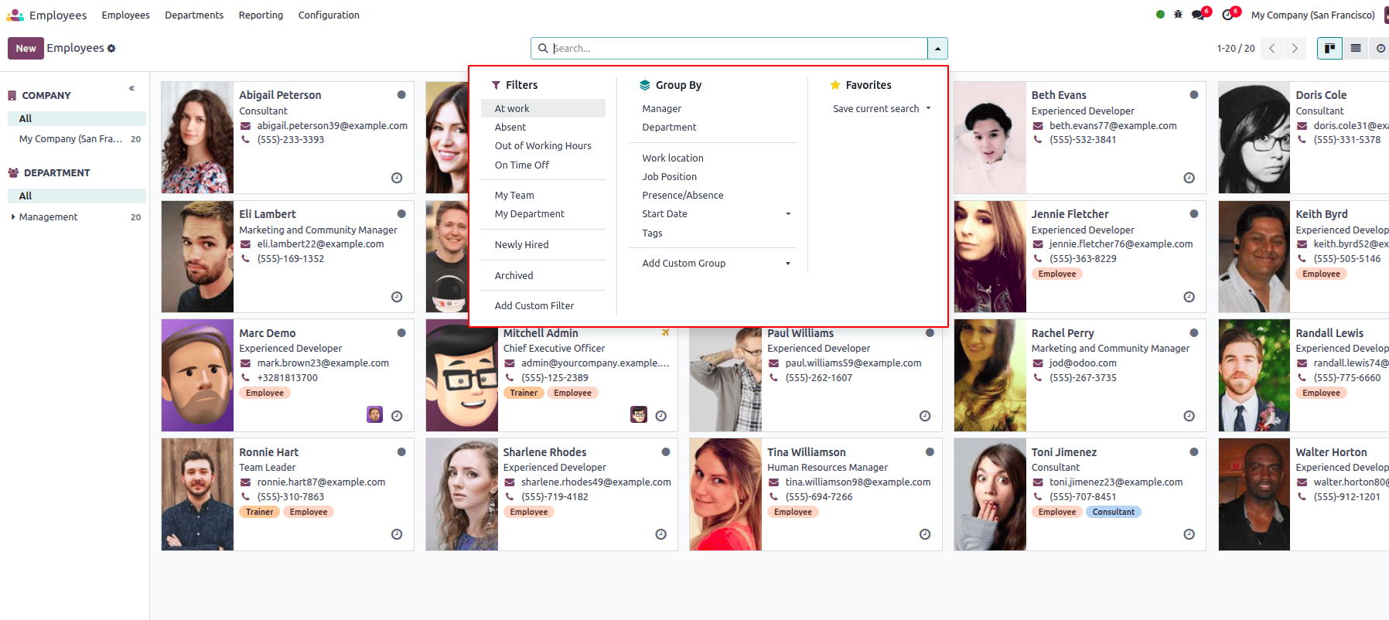The image size is (1389, 620).
Task: Toggle Out of Working Hours filter
Action: tap(543, 145)
